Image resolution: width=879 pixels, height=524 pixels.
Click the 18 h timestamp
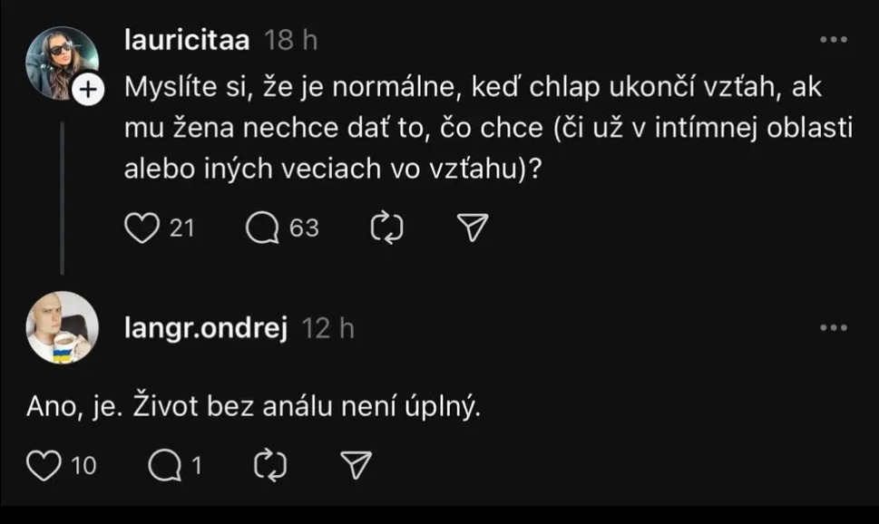click(290, 41)
